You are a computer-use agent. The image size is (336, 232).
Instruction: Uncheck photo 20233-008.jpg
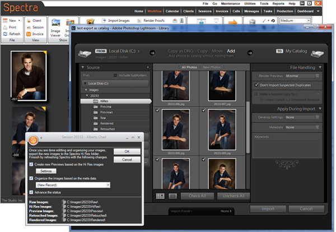coord(157,110)
